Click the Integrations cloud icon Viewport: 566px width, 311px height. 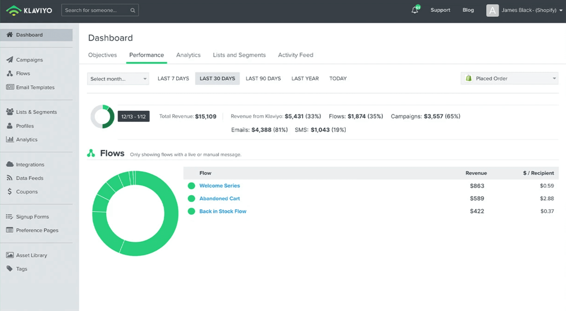(10, 164)
